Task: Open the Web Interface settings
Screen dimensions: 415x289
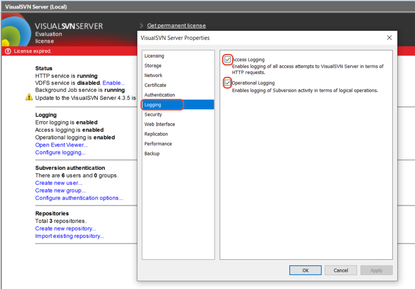Action: [x=159, y=124]
